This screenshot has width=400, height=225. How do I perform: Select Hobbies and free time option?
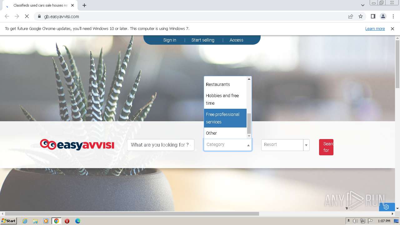click(225, 99)
